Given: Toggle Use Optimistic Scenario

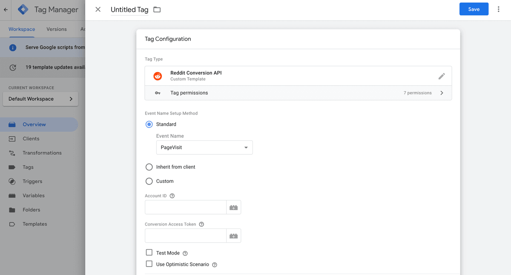Looking at the screenshot, I should 149,263.
